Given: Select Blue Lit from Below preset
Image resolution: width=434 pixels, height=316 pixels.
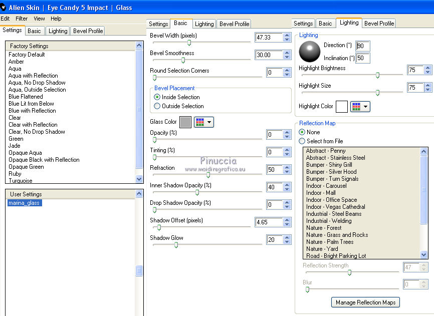Looking at the screenshot, I should [x=31, y=104].
